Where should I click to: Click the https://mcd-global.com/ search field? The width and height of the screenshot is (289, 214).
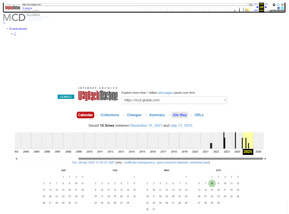[x=174, y=100]
